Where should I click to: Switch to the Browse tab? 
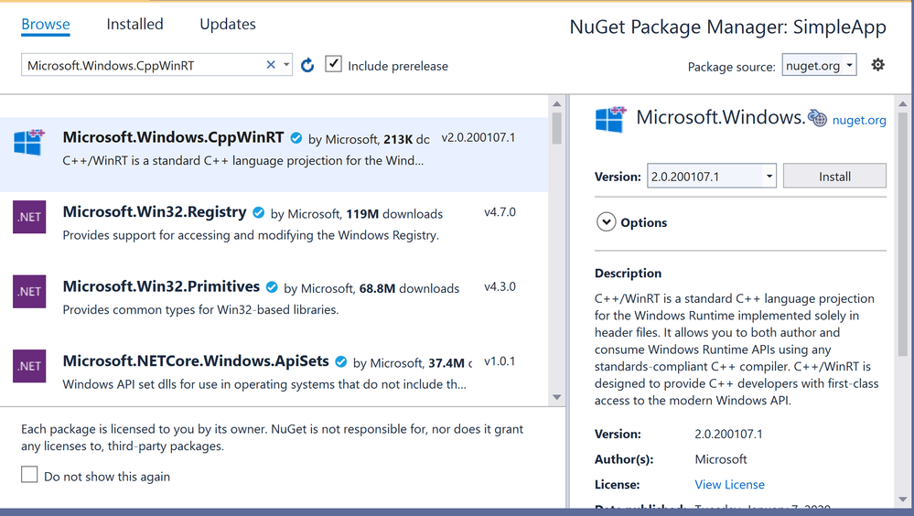46,25
